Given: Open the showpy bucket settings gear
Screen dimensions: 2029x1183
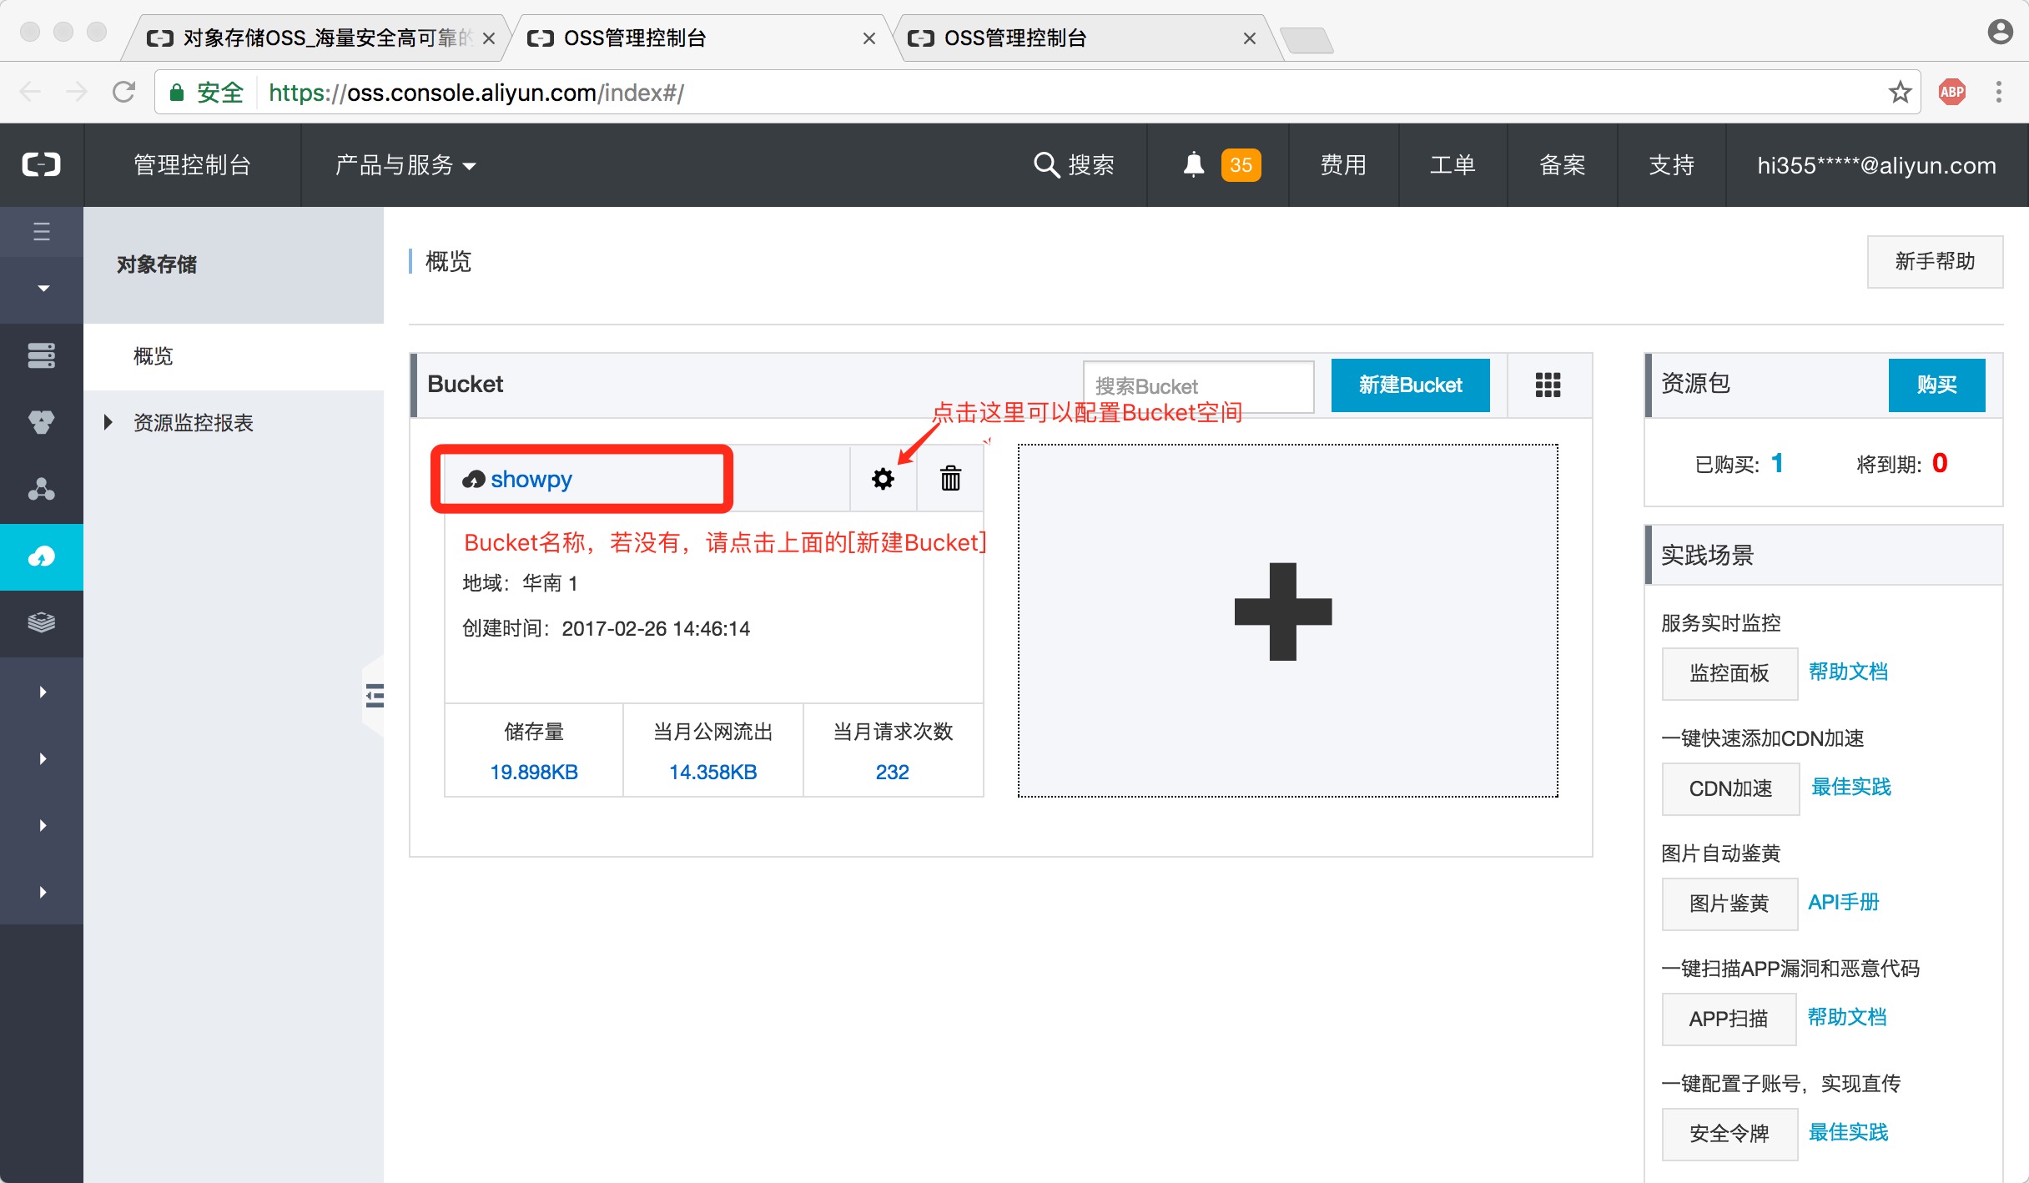Looking at the screenshot, I should [x=883, y=479].
